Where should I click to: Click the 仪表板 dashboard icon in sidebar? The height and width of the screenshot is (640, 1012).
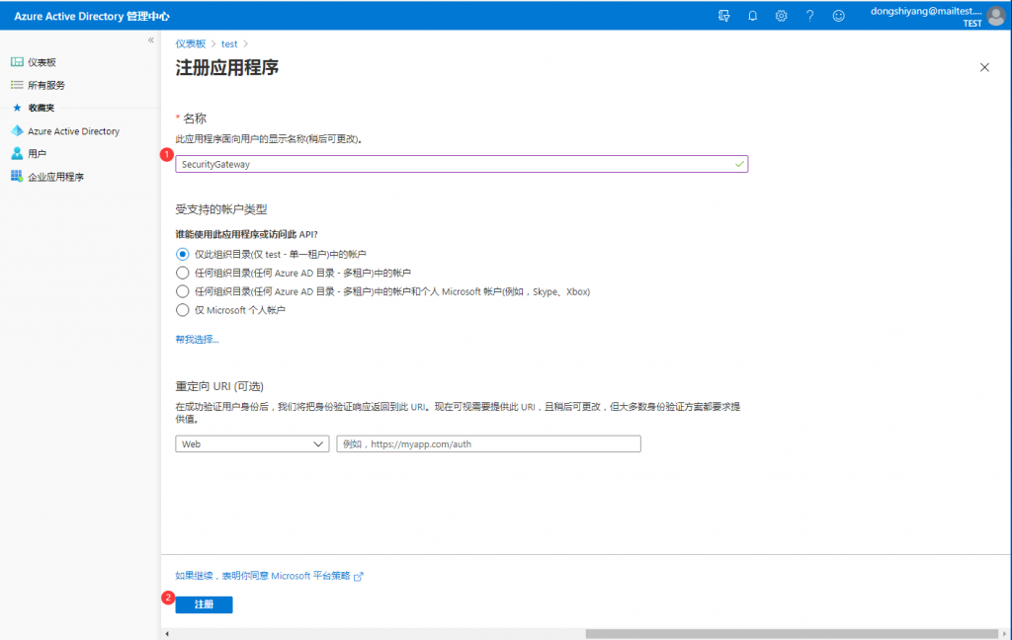[x=17, y=62]
